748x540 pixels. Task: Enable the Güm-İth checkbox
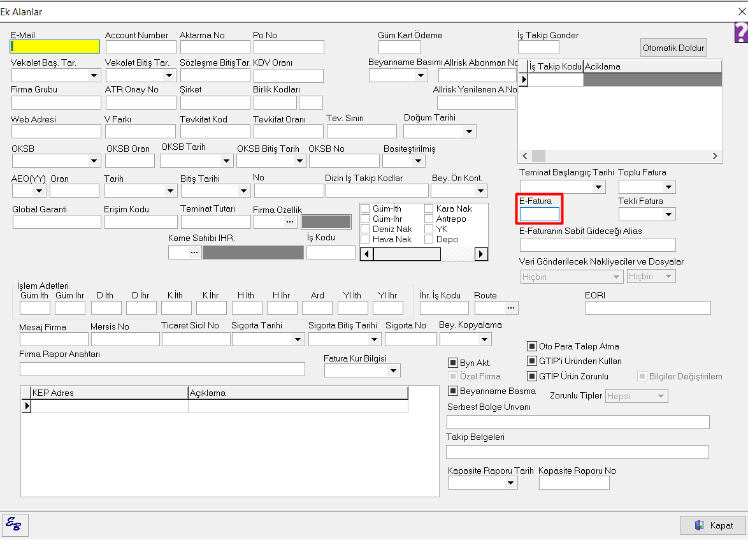tap(366, 209)
